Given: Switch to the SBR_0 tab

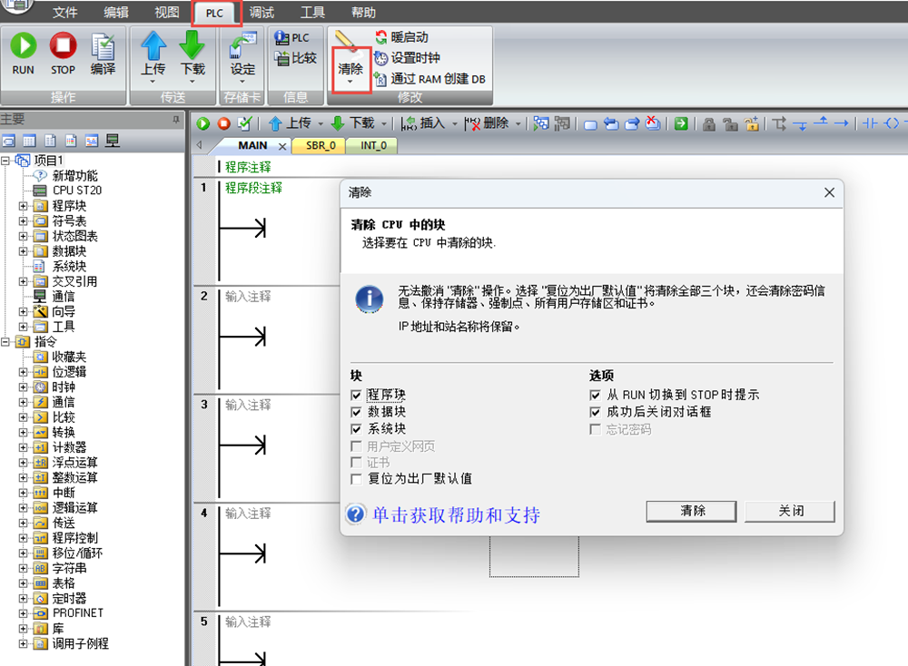Looking at the screenshot, I should tap(320, 145).
